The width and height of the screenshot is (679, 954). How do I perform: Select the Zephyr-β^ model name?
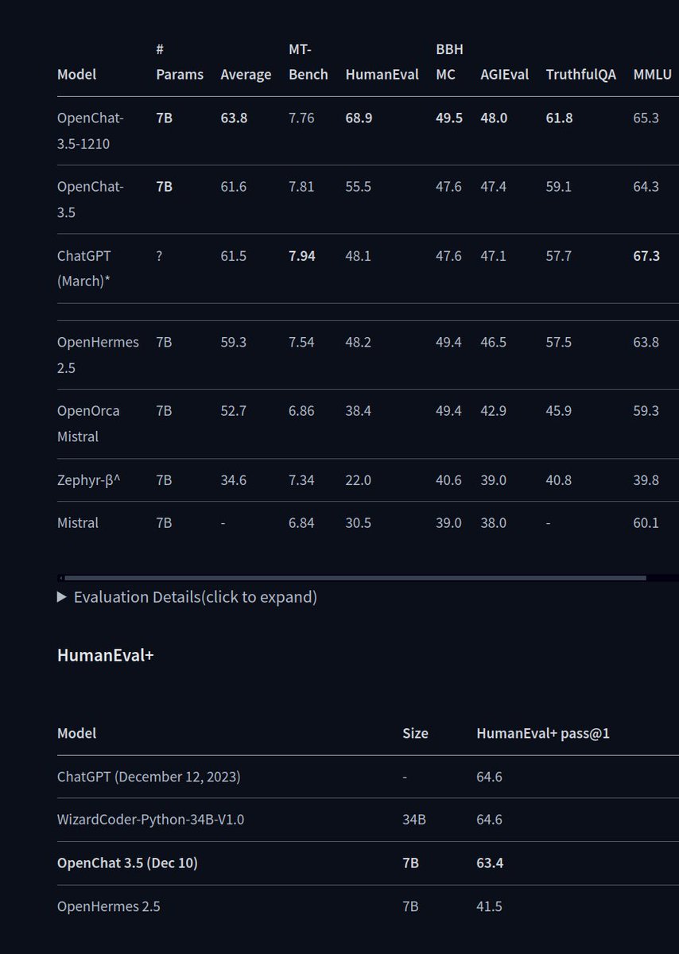coord(88,480)
